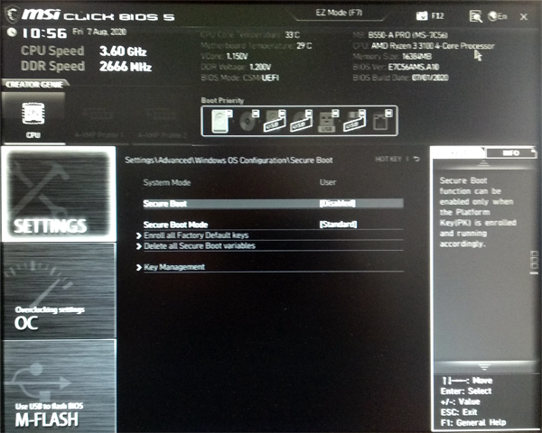Click the clock icon beside the time
Viewport: 542px width, 433px height.
[12, 32]
